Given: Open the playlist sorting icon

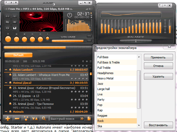Looking at the screenshot, I should click(35, 118).
